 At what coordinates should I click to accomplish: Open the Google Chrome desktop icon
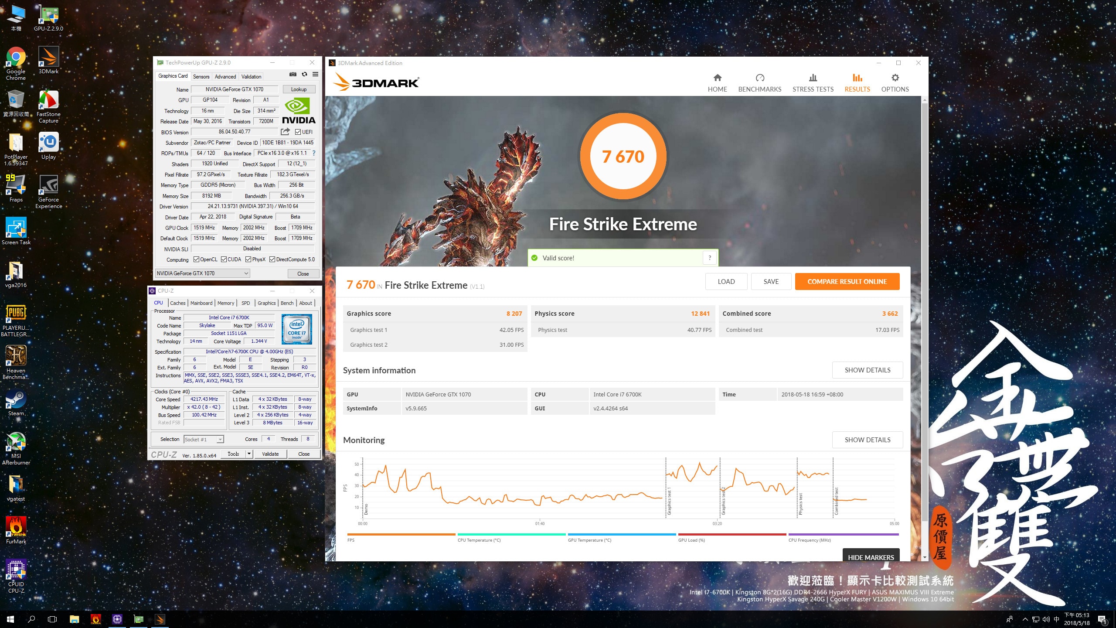[x=16, y=64]
